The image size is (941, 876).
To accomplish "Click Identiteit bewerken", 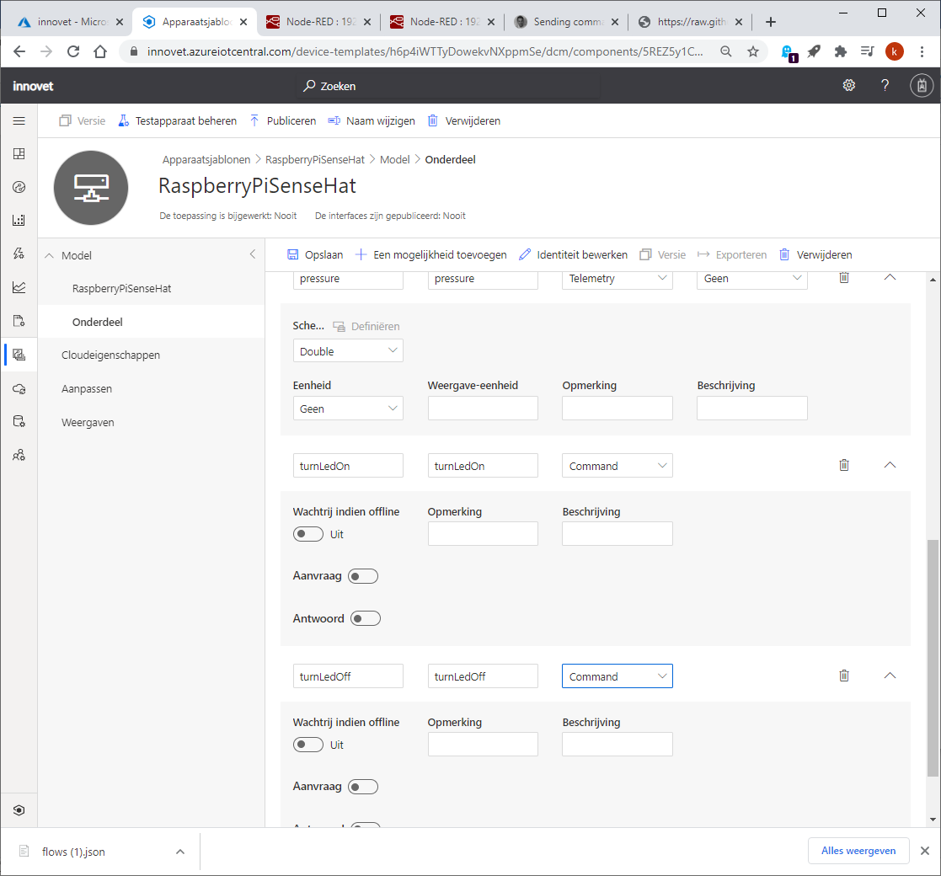I will click(573, 255).
